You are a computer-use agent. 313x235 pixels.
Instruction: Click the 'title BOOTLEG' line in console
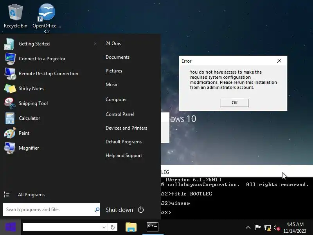pyautogui.click(x=186, y=194)
